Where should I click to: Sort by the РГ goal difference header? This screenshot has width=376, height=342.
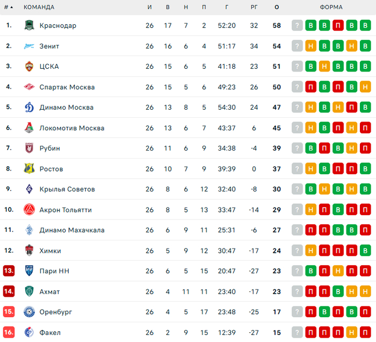[254, 7]
